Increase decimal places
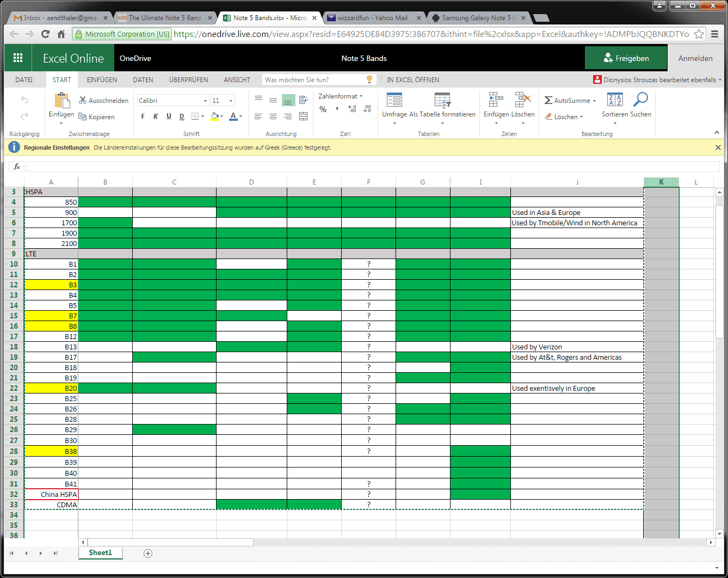The height and width of the screenshot is (578, 728). click(352, 109)
